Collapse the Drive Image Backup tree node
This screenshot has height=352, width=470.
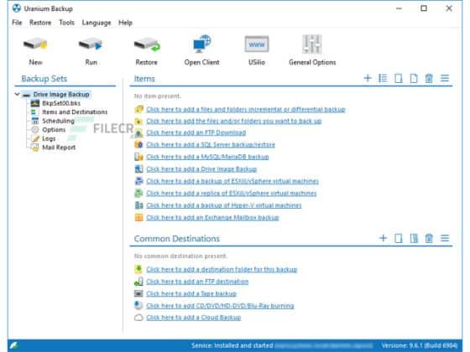(17, 94)
